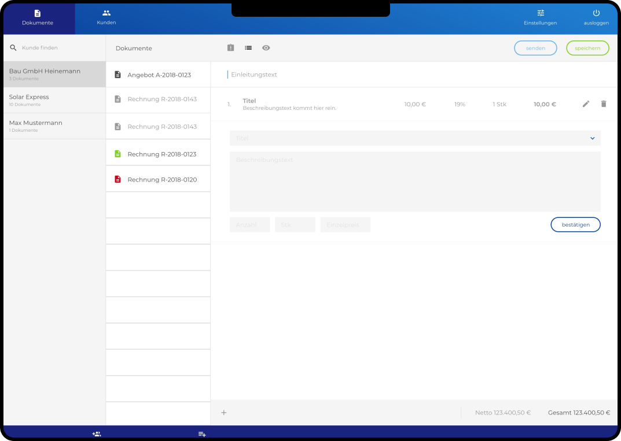The width and height of the screenshot is (621, 441).
Task: Click the add customer icon in bottom bar
Action: [97, 434]
